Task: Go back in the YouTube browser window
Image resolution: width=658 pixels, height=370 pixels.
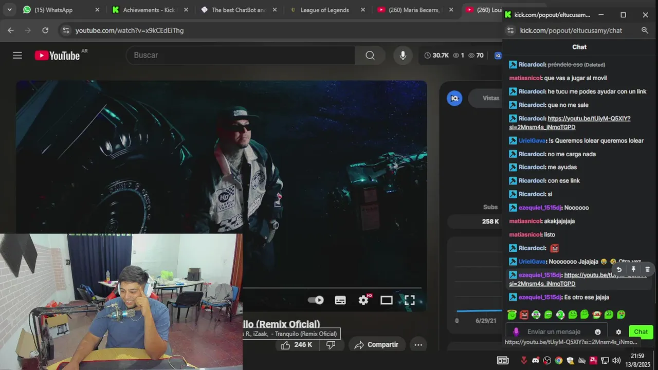Action: click(x=11, y=30)
